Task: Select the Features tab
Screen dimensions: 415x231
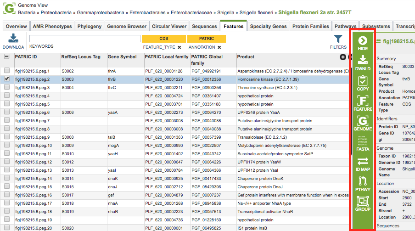Action: coord(233,26)
